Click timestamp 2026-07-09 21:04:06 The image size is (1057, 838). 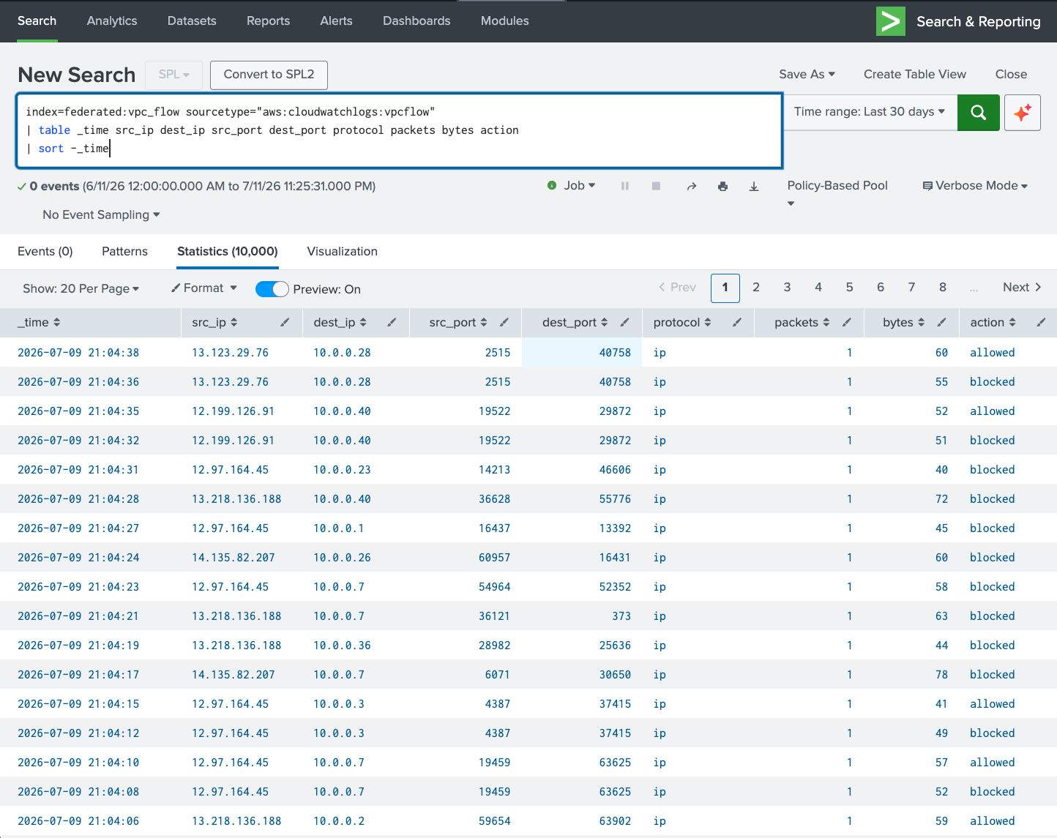78,820
